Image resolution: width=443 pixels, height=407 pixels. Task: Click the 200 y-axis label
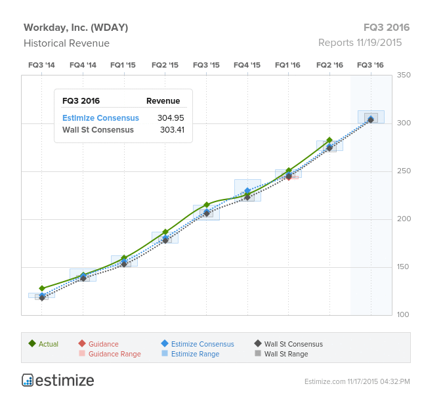(404, 219)
